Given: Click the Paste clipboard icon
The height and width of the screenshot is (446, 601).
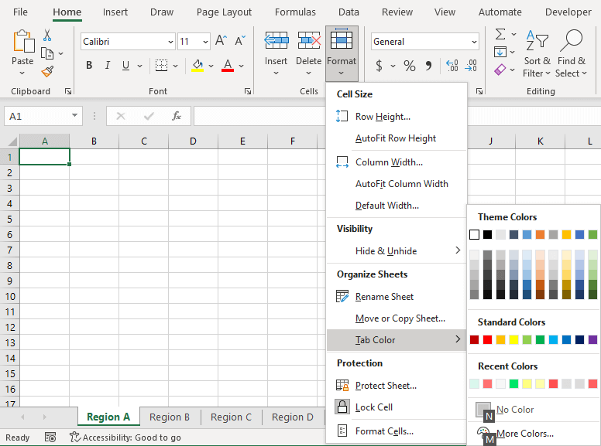Looking at the screenshot, I should 24,41.
